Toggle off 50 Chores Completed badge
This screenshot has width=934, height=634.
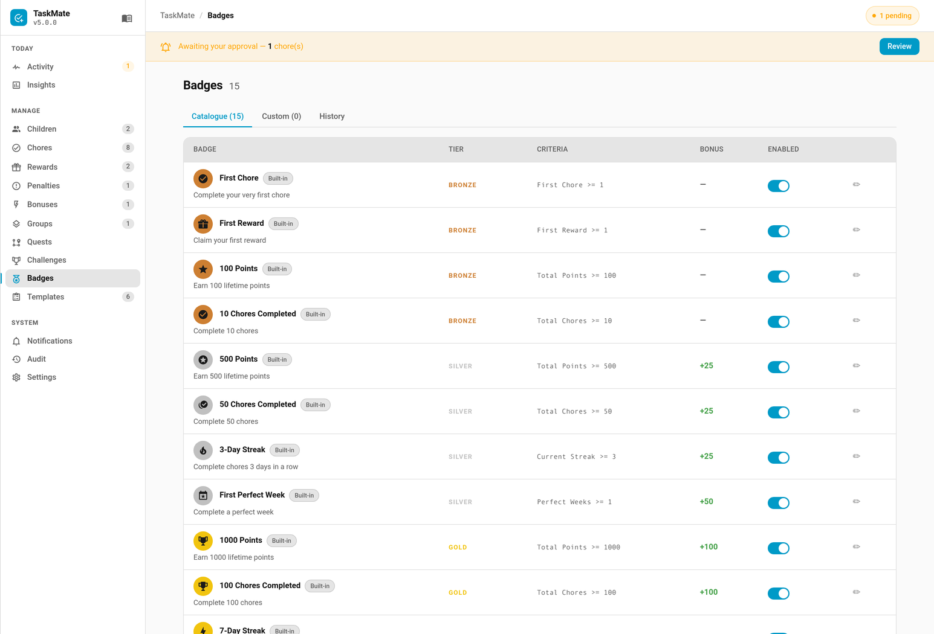(x=779, y=412)
